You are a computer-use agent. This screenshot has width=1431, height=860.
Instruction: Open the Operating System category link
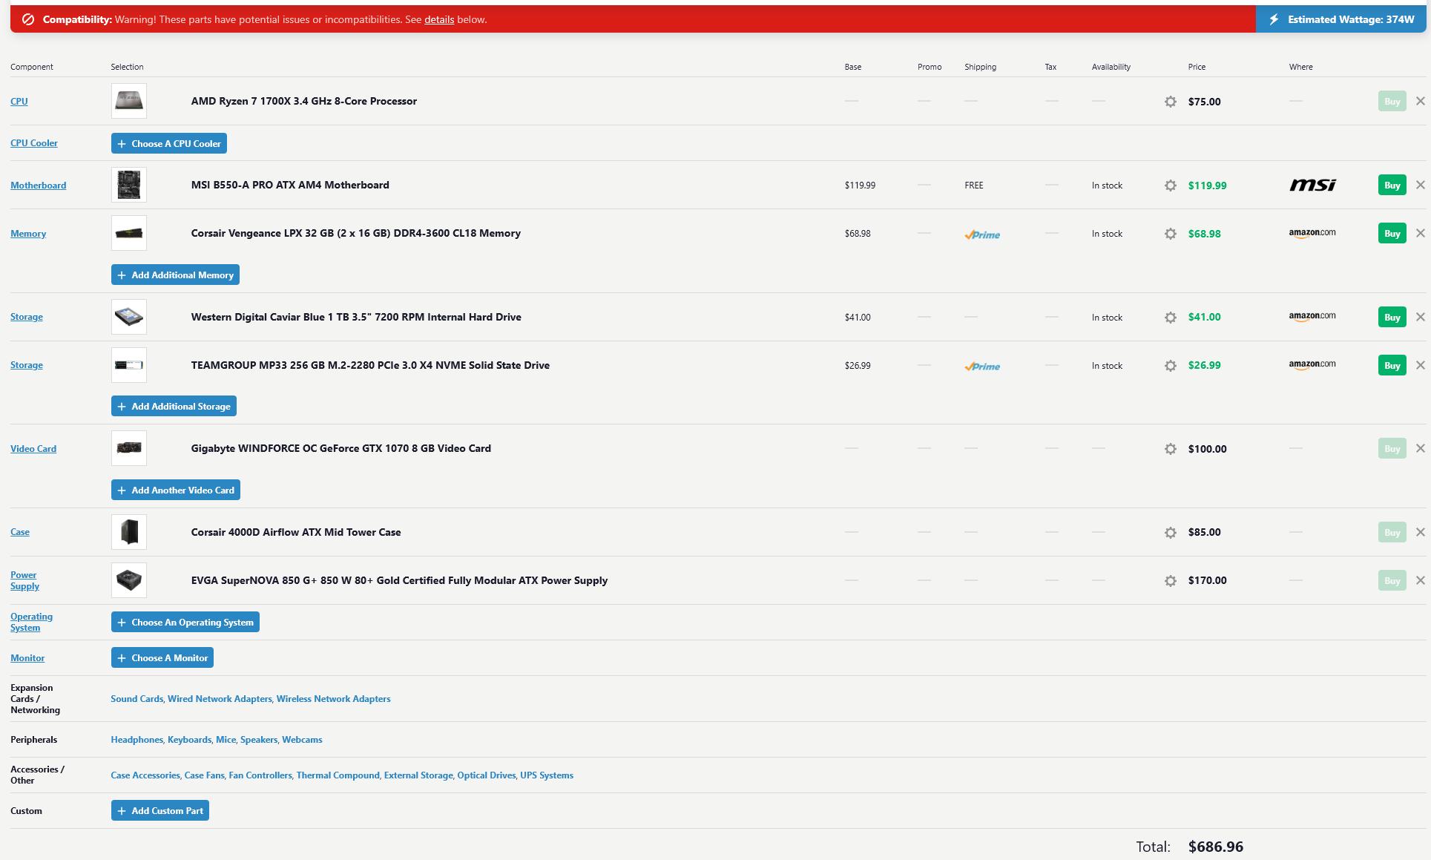coord(31,622)
